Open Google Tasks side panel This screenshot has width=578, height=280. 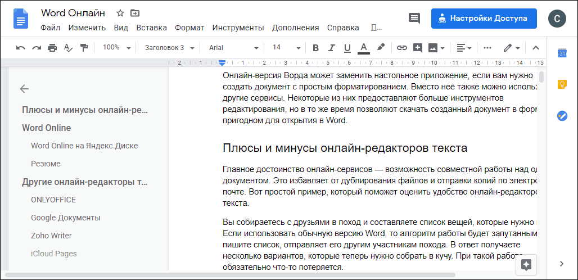pos(562,116)
